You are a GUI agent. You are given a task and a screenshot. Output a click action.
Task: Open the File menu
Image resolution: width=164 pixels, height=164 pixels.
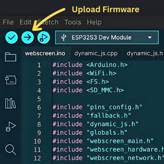pyautogui.click(x=8, y=22)
